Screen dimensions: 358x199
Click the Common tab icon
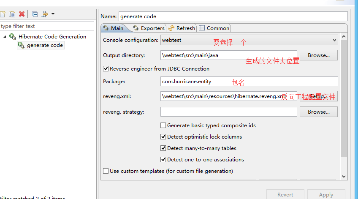202,28
